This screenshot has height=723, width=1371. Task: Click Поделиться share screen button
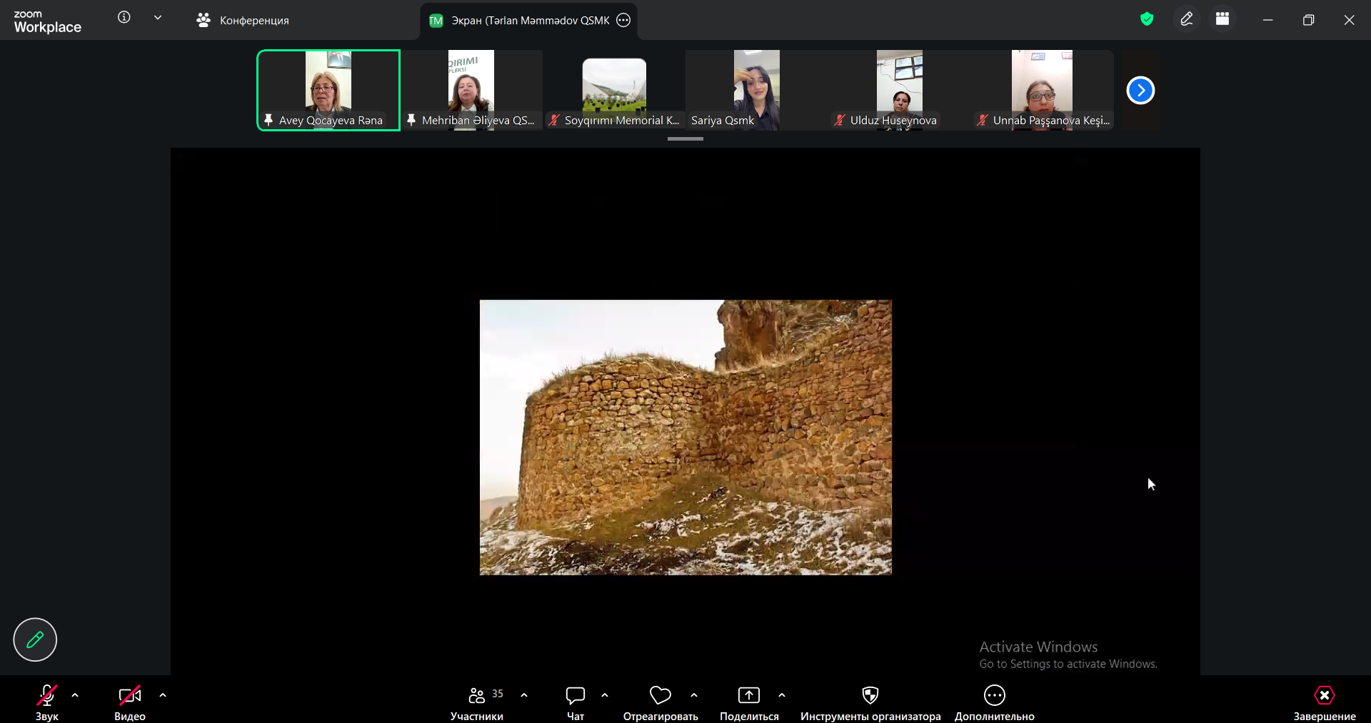(749, 702)
